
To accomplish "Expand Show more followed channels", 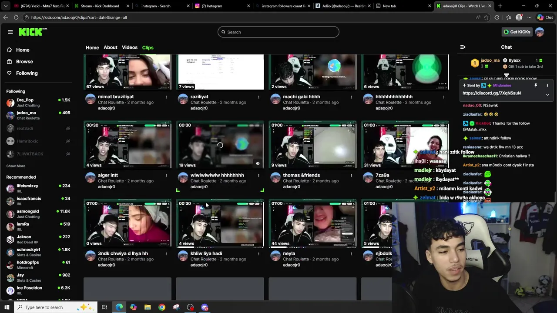I will 16,166.
